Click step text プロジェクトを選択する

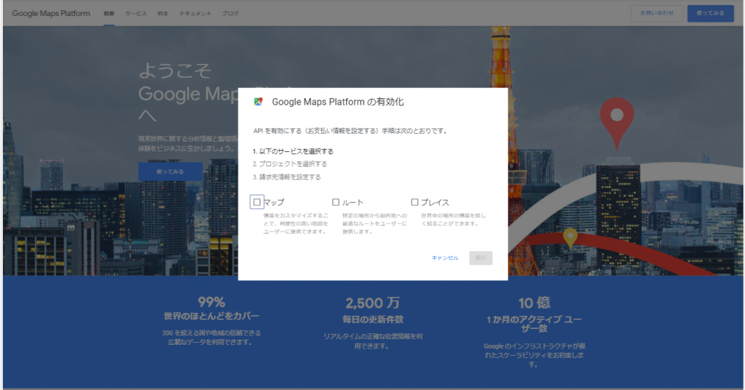pyautogui.click(x=292, y=164)
